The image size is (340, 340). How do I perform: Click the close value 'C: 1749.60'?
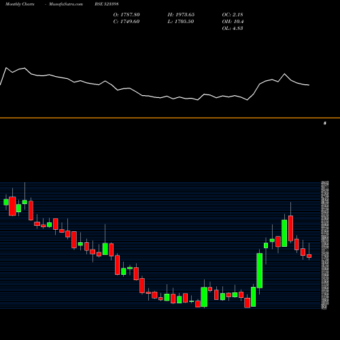pyautogui.click(x=126, y=22)
